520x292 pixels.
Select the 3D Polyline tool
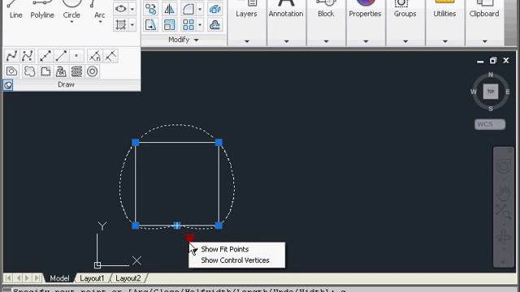pos(61,71)
